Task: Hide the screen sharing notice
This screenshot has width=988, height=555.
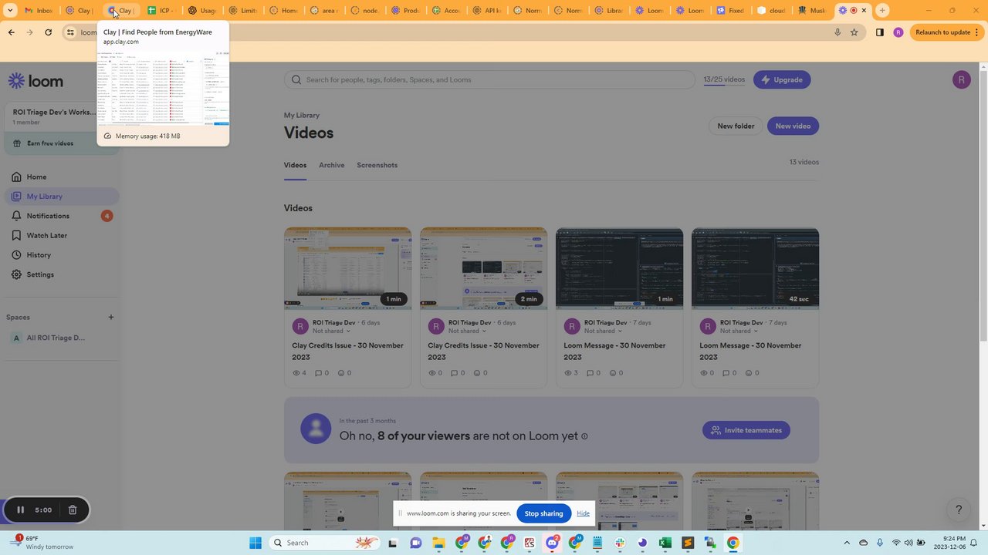Action: 583,513
